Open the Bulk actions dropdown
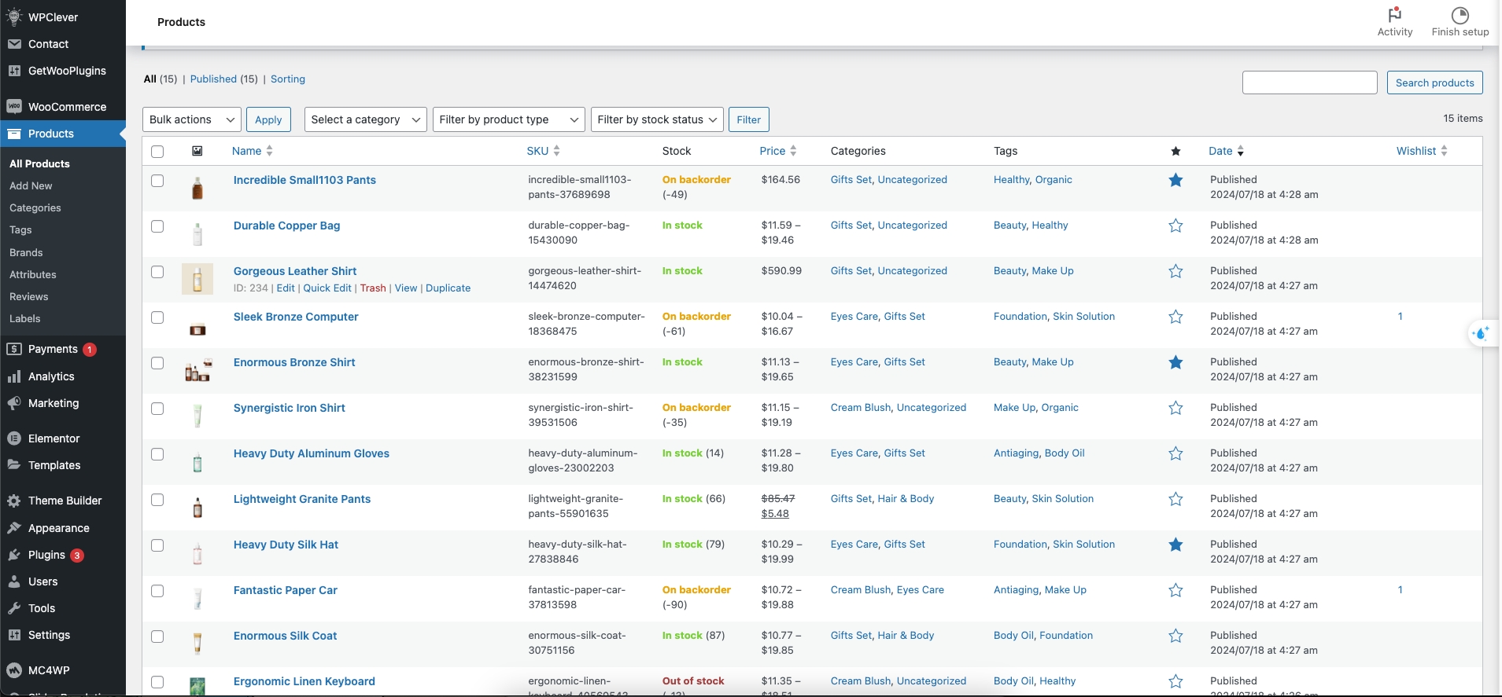Viewport: 1502px width, 697px height. click(192, 119)
